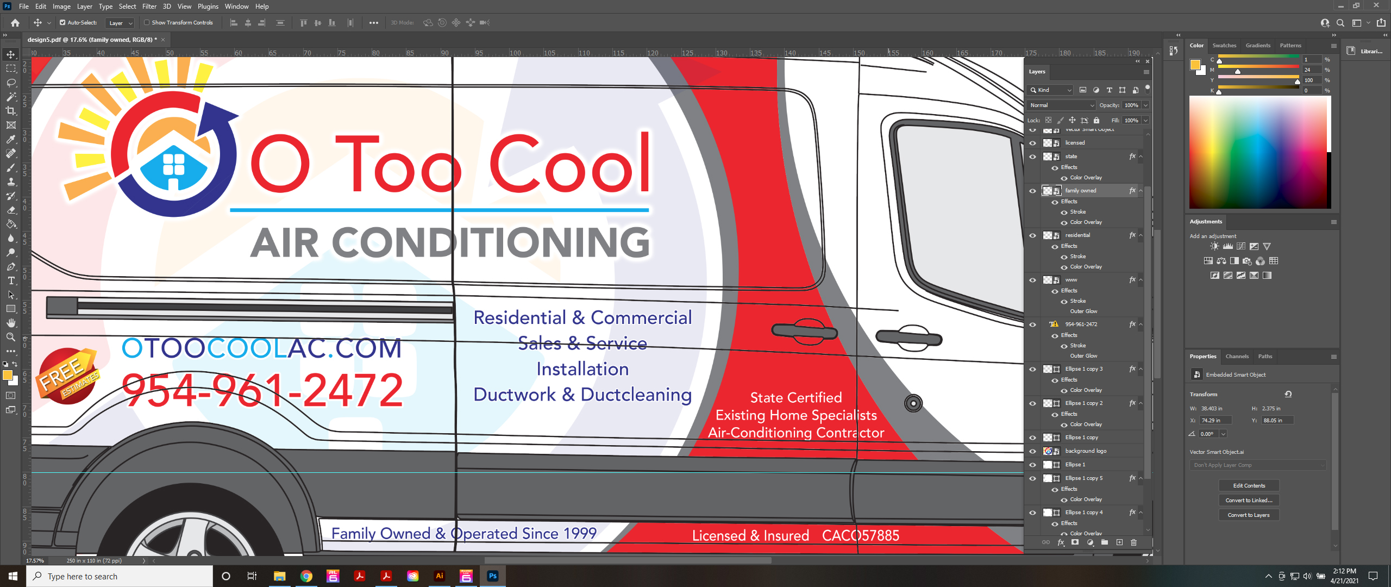Toggle Auto-Select checkbox

coord(62,23)
